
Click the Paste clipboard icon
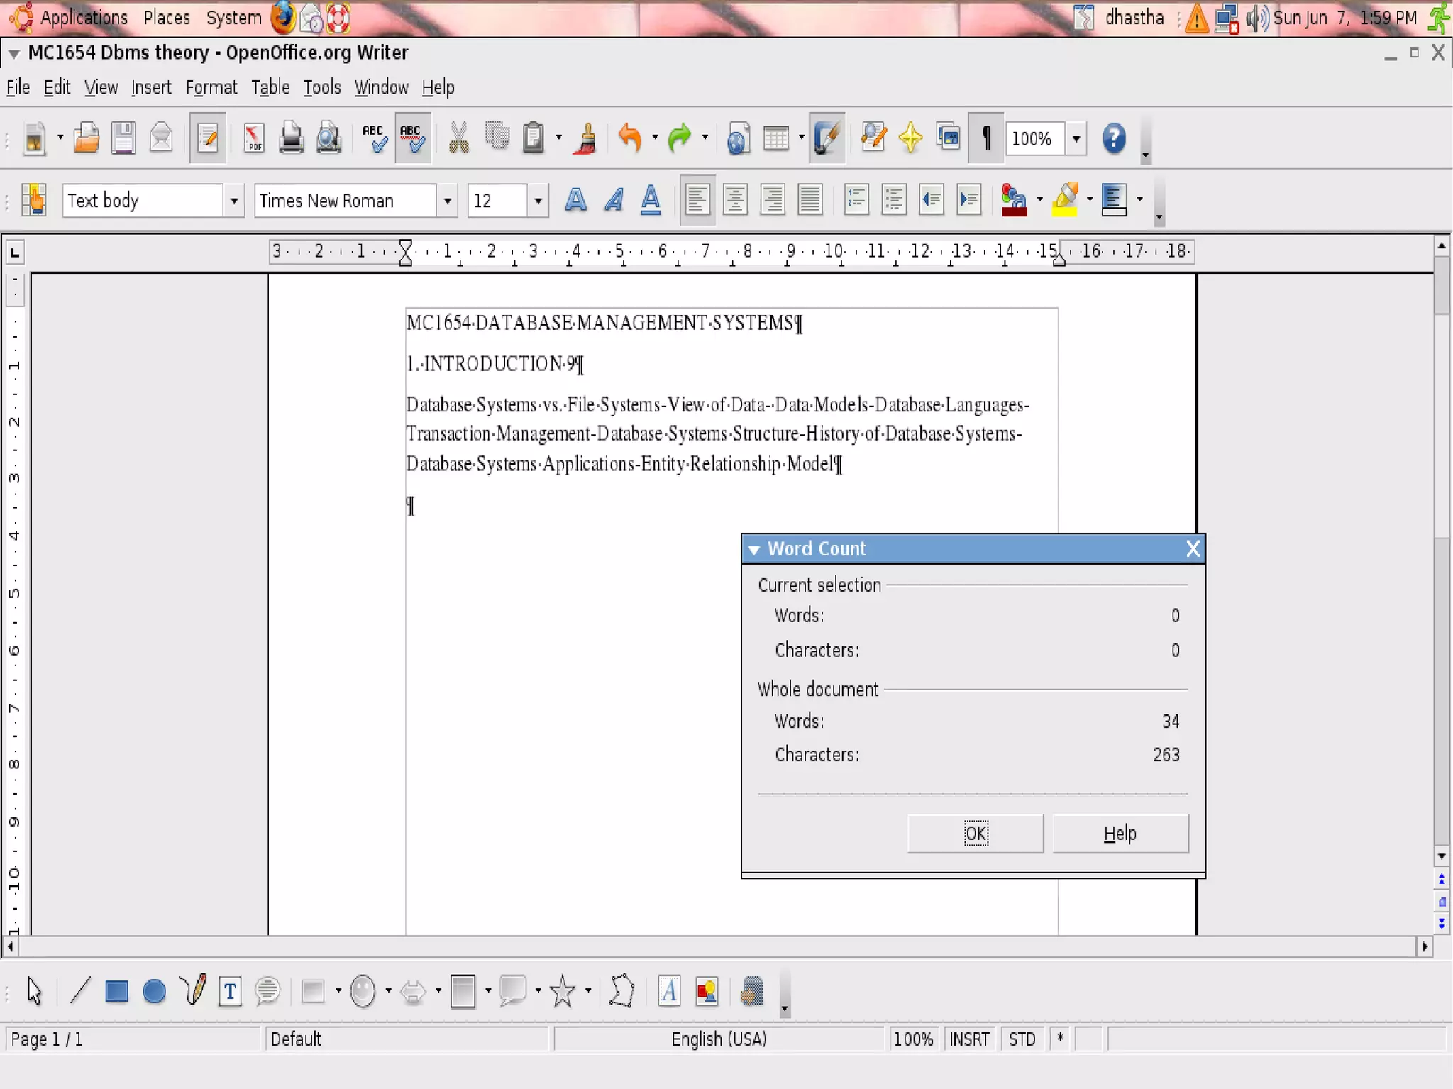(x=534, y=138)
